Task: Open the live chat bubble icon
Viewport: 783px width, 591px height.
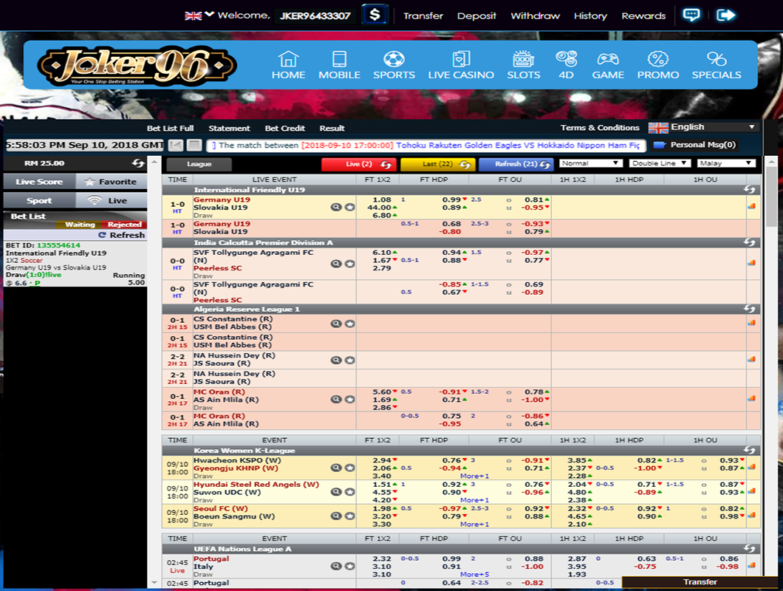Action: click(x=691, y=15)
